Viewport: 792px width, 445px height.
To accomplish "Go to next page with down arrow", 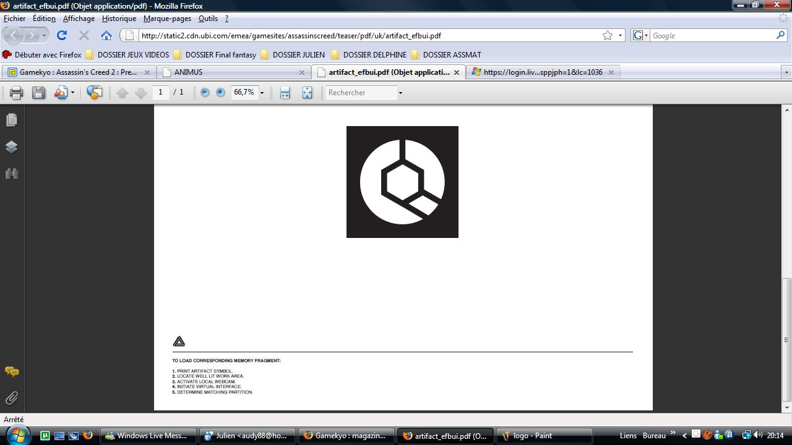I will coord(140,93).
